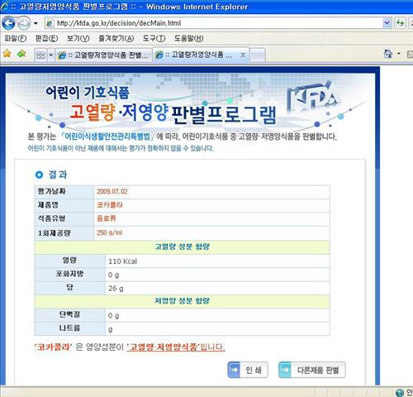The image size is (413, 397).
Task: Open the 즐겨찾기(A) menu
Action: tap(116, 38)
